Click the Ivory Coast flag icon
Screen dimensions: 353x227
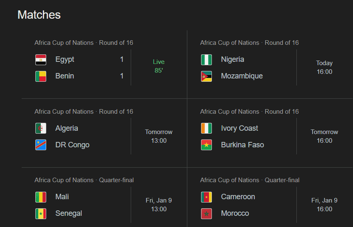click(206, 129)
